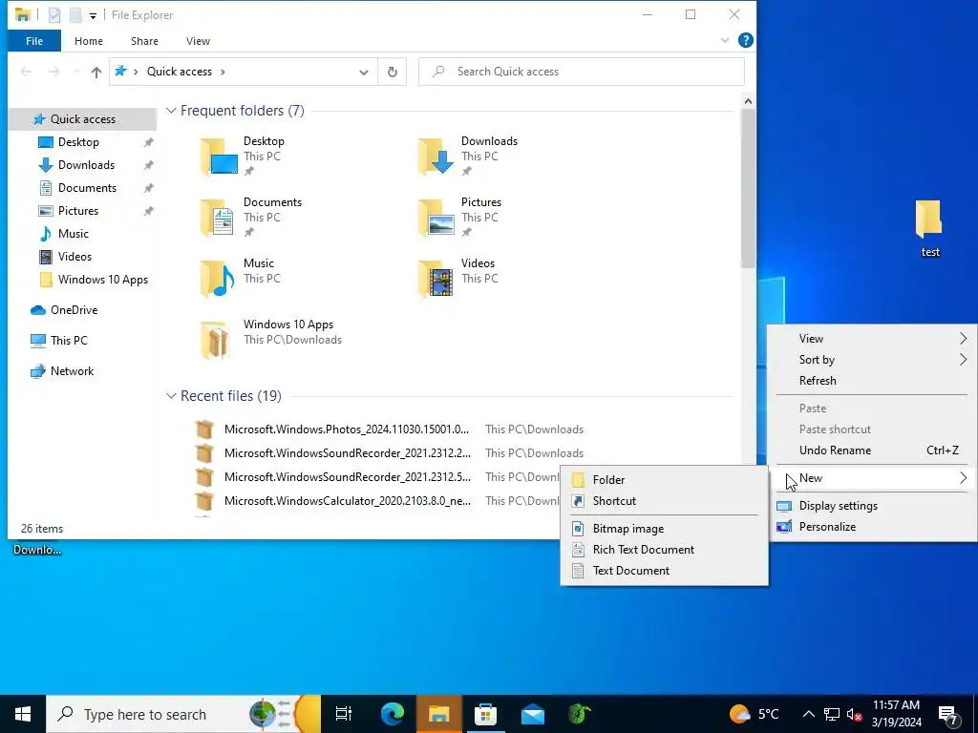Select OneDrive in the navigation pane
The width and height of the screenshot is (978, 733).
[x=82, y=310]
